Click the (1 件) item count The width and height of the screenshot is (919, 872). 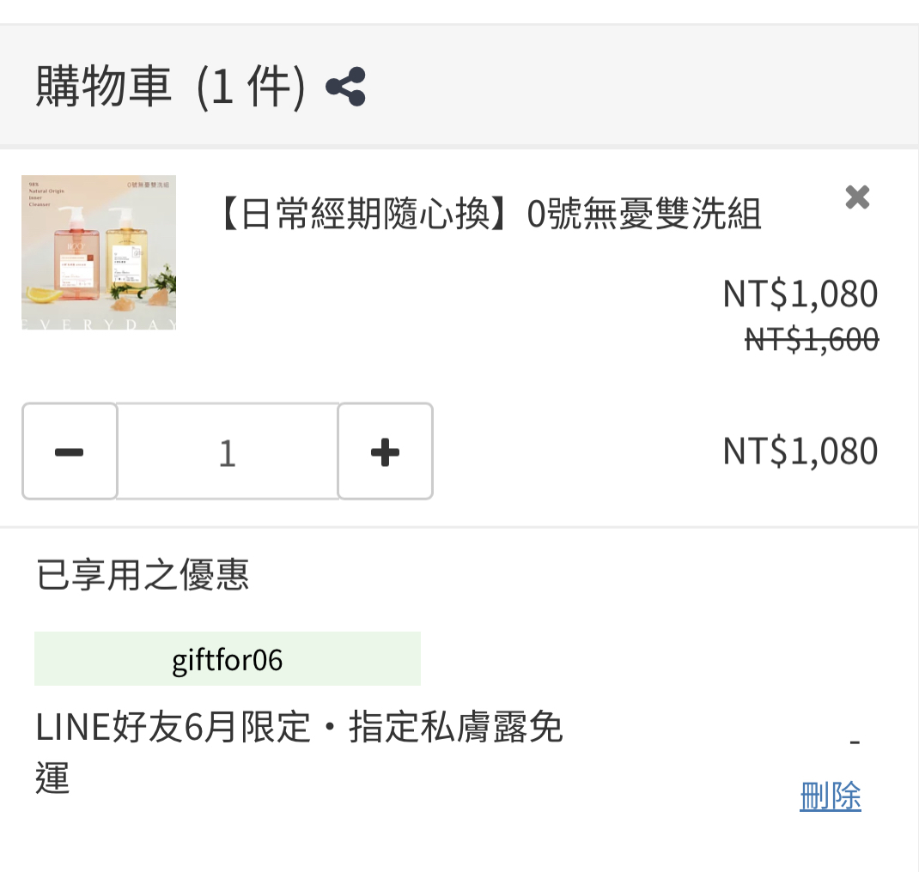point(250,87)
